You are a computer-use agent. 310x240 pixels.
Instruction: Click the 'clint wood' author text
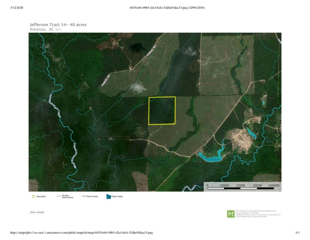(37, 212)
